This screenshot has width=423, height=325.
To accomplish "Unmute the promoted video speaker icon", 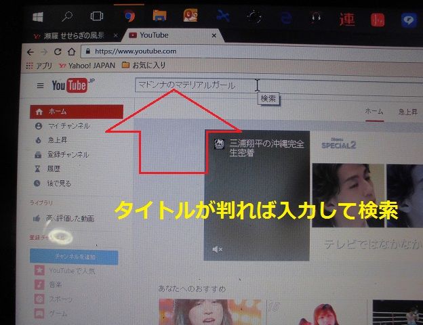I will (x=217, y=249).
